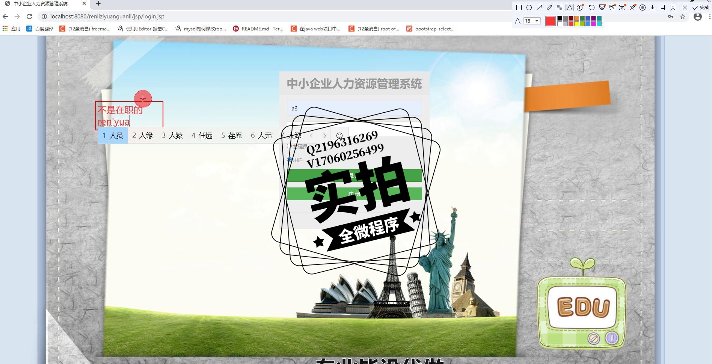Open the bootstrap-select bookmark

tap(431, 29)
